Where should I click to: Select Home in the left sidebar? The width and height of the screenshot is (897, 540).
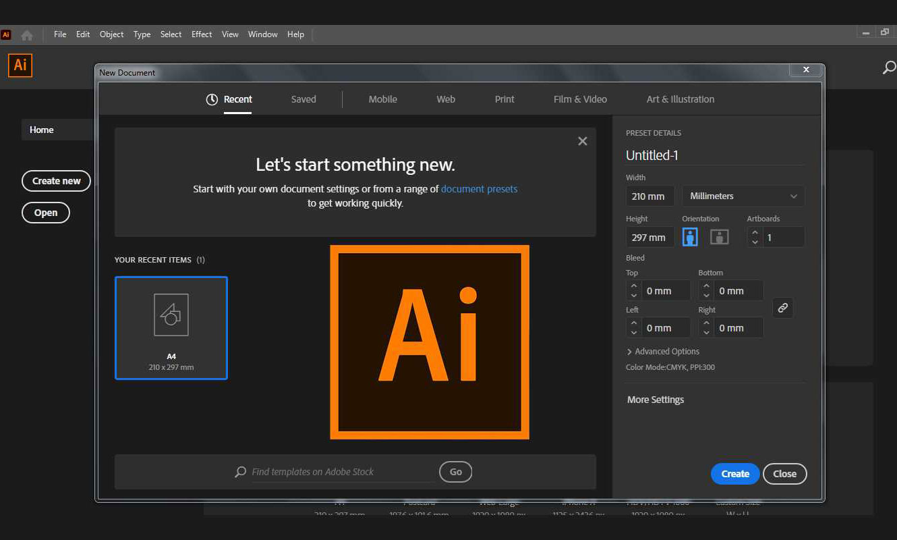pos(57,130)
